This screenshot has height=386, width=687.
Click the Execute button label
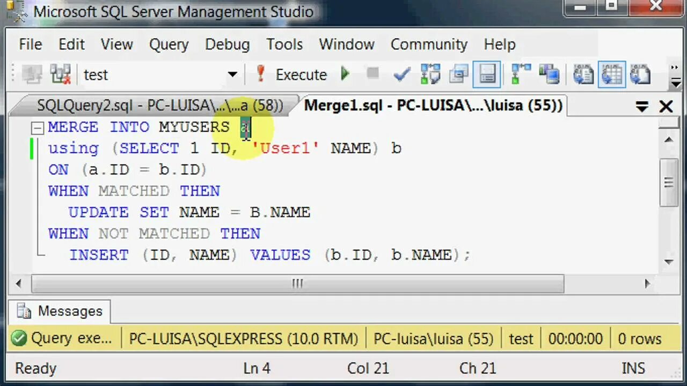301,75
